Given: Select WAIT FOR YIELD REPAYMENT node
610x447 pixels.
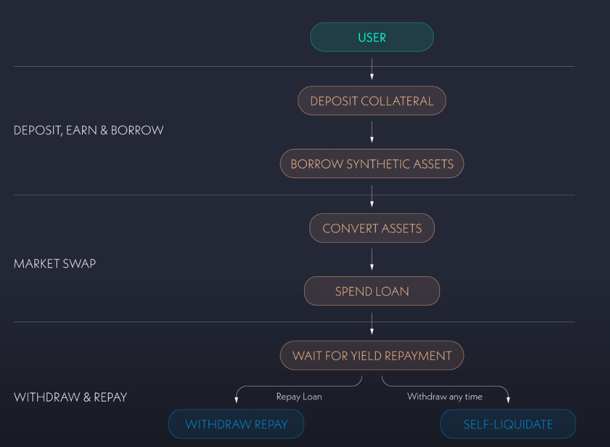Looking at the screenshot, I should 372,356.
